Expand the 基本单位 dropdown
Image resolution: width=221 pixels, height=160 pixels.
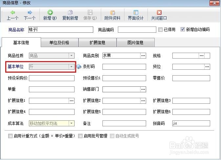[x=72, y=66]
